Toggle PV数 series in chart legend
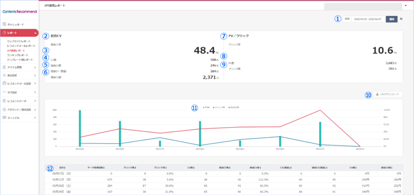Viewport: 414px width, 195px height. 206,108
